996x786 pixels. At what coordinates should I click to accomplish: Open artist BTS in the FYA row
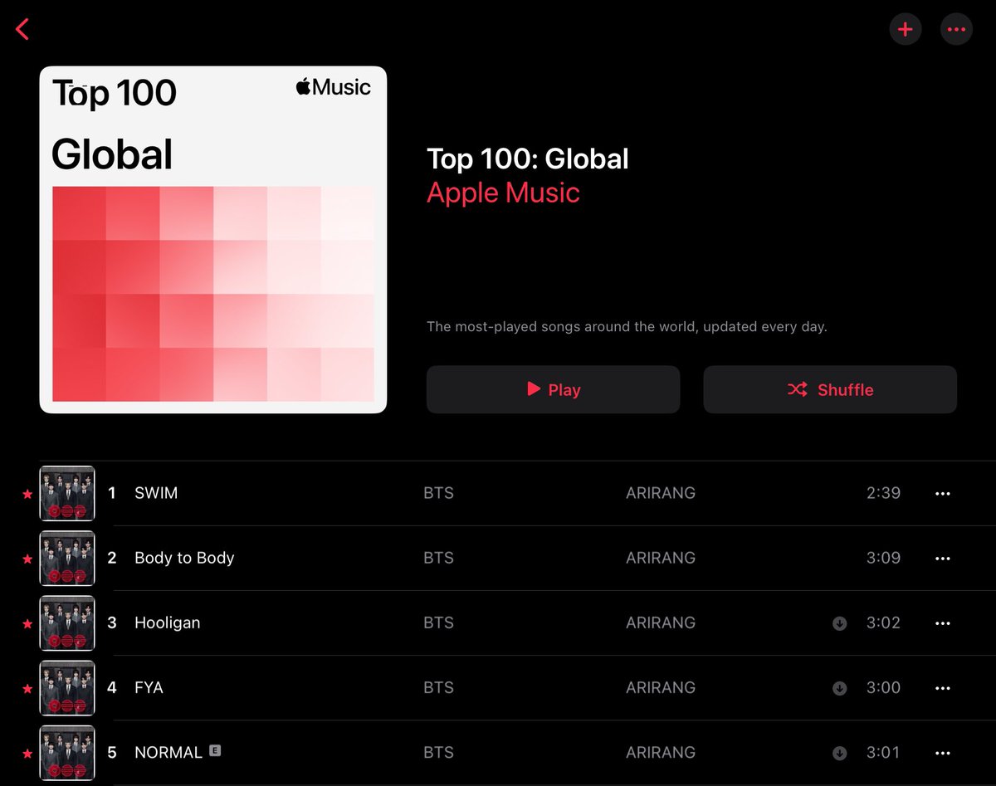(x=438, y=687)
